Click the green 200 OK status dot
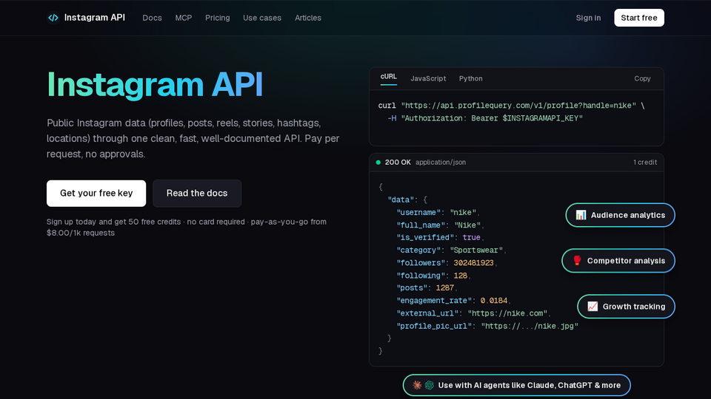This screenshot has height=399, width=711. (x=378, y=162)
